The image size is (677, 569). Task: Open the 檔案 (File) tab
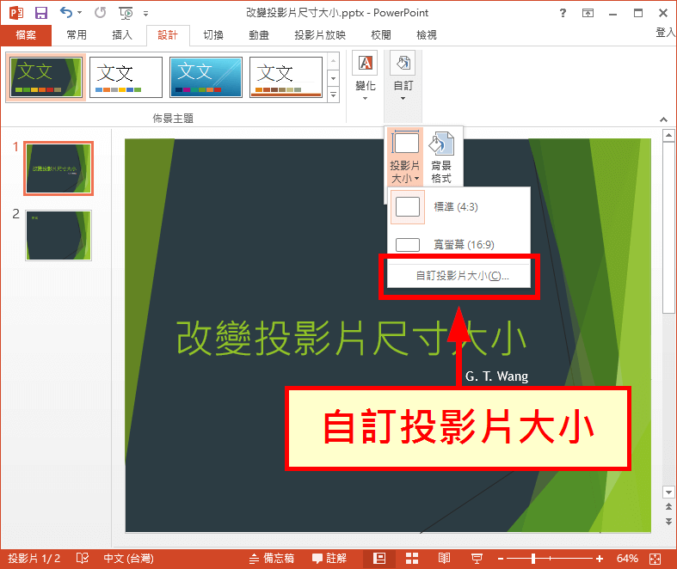click(26, 35)
